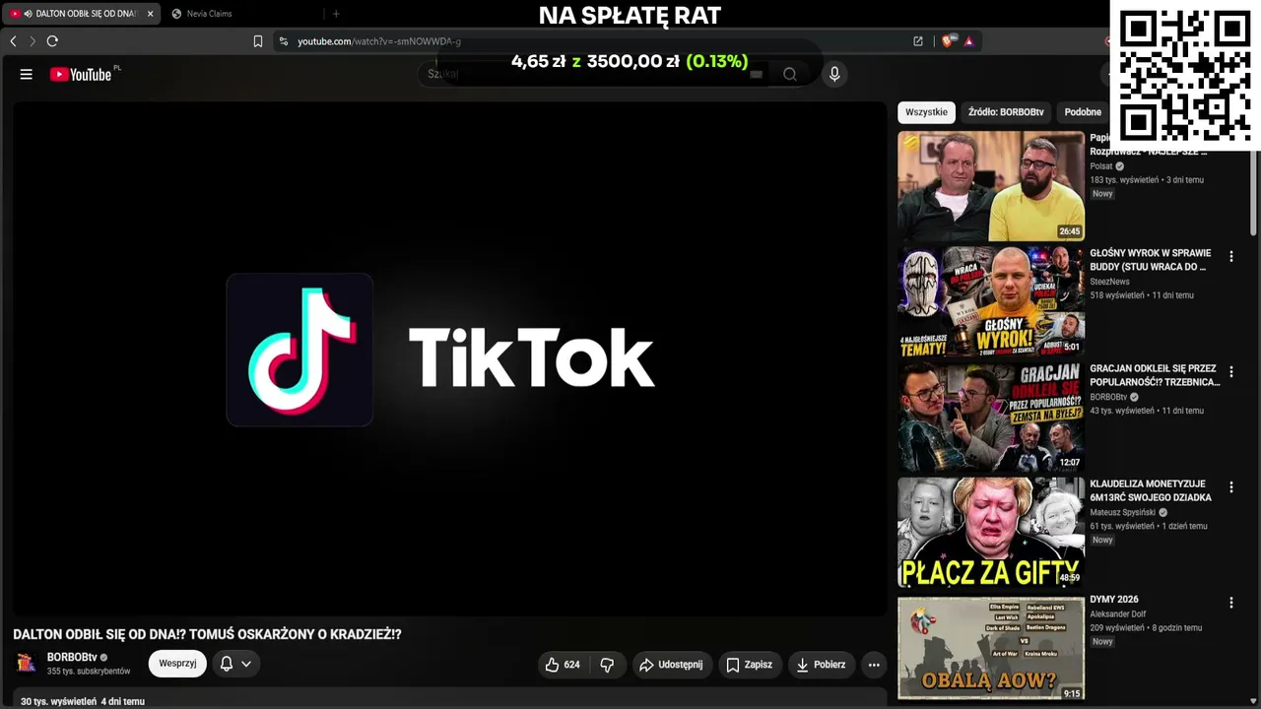The width and height of the screenshot is (1261, 709).
Task: Open the GŁOŚNY WYROK video thumbnail
Action: pyautogui.click(x=991, y=301)
